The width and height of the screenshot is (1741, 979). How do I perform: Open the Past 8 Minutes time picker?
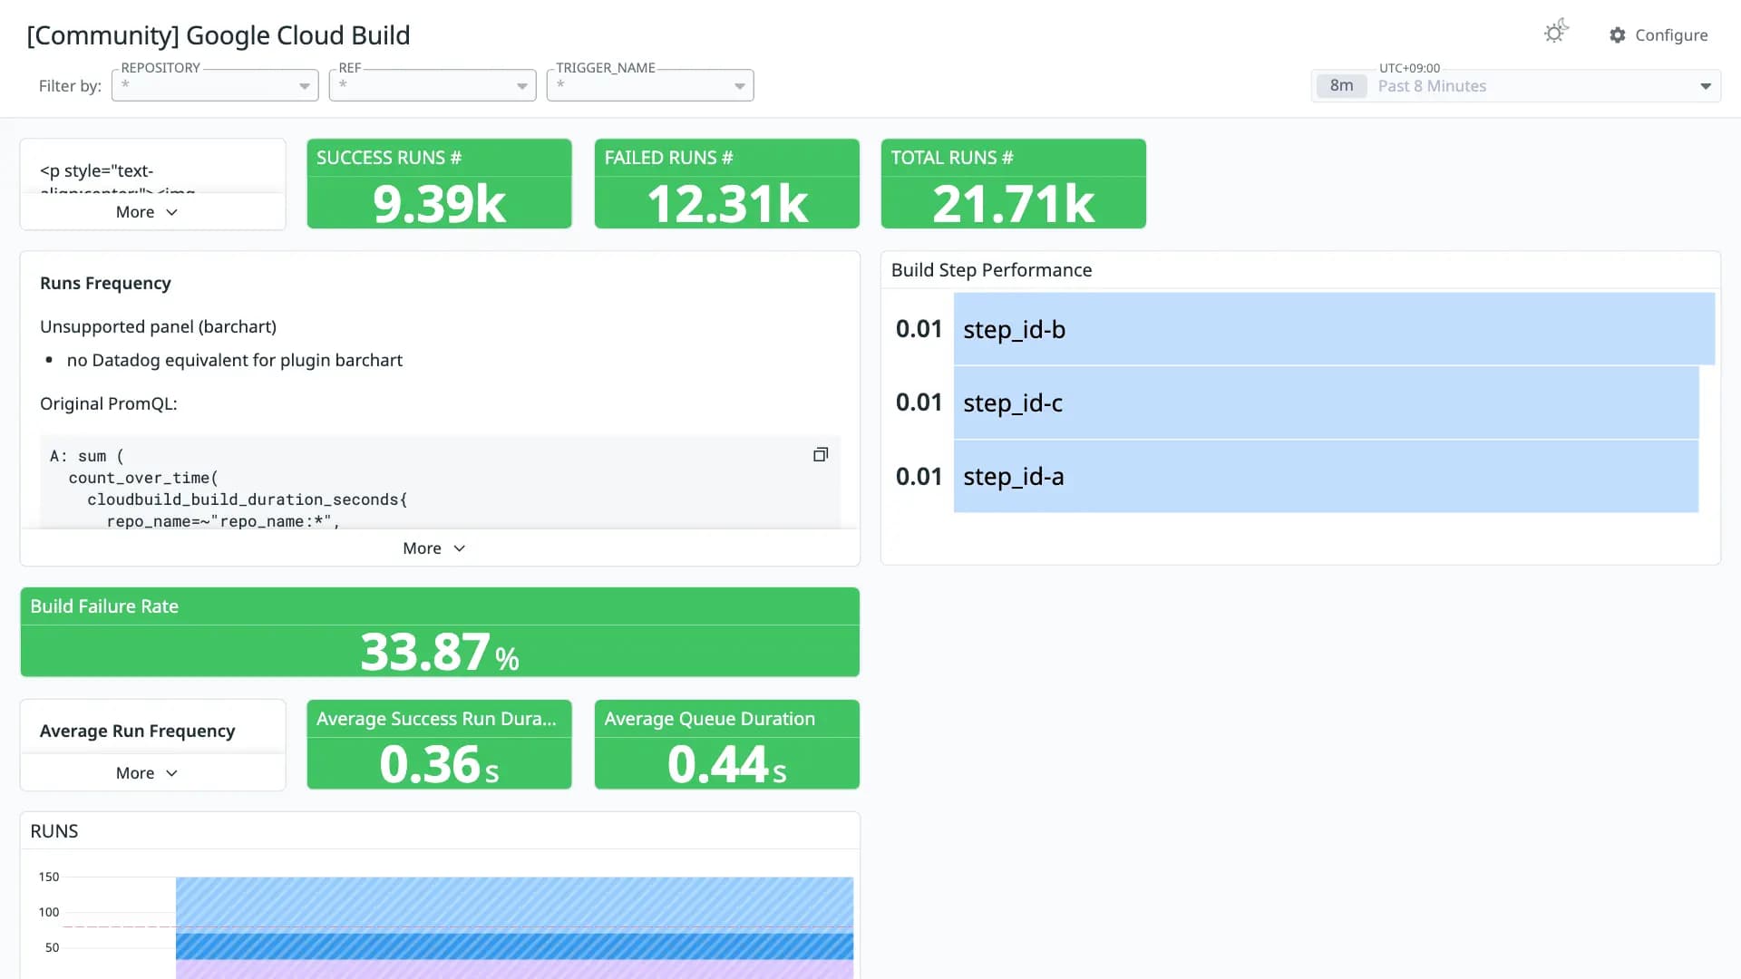(1516, 86)
